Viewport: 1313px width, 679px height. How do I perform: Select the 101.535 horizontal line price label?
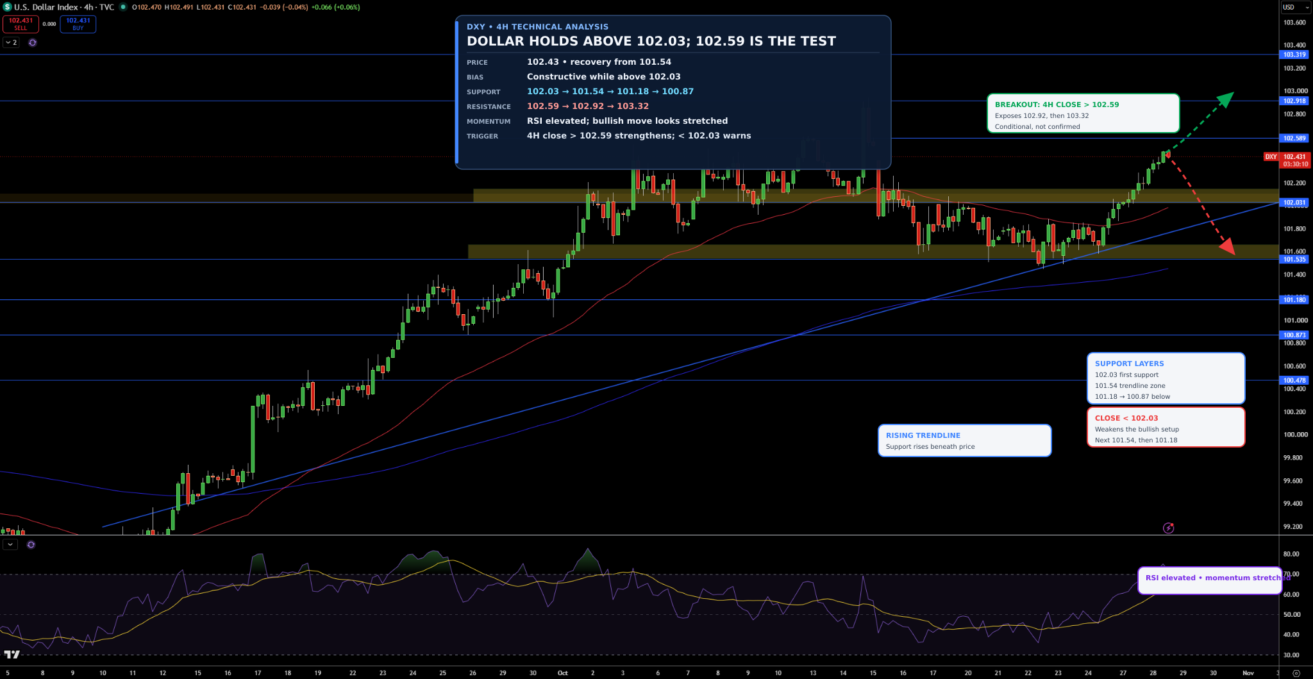pyautogui.click(x=1294, y=260)
